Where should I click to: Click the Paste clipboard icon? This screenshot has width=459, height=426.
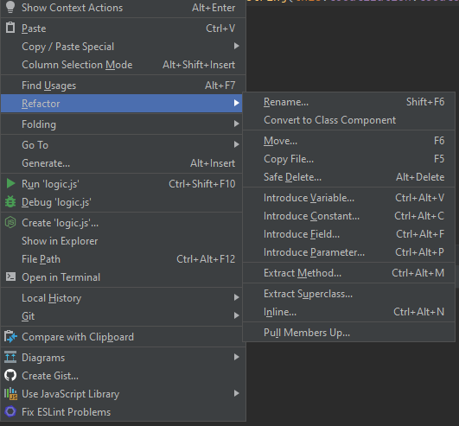coord(10,28)
